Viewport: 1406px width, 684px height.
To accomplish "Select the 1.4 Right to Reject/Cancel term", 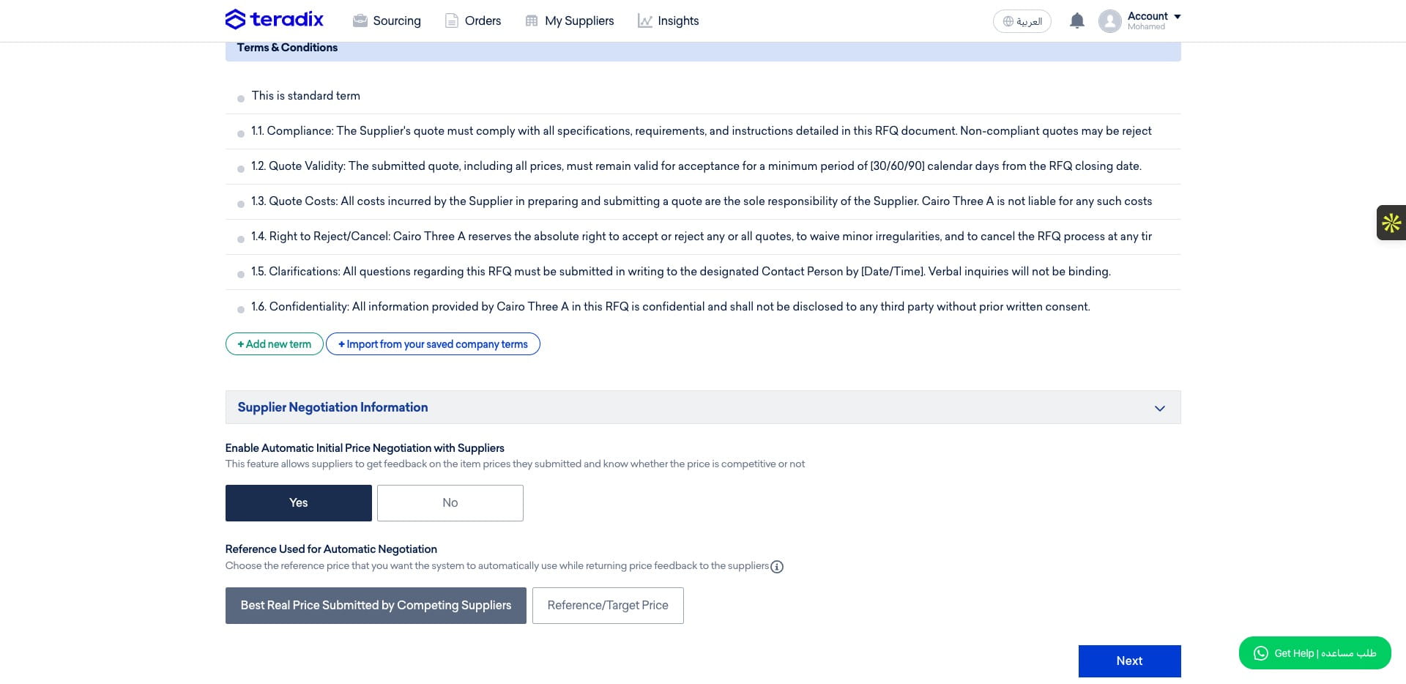I will pos(703,237).
